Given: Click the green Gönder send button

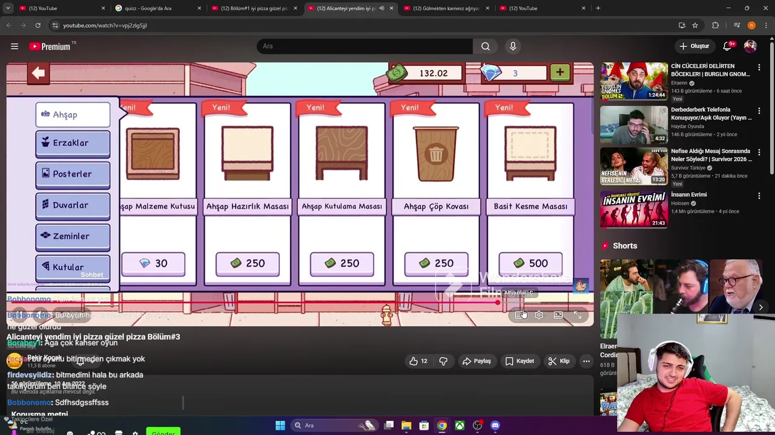Looking at the screenshot, I should (x=163, y=432).
